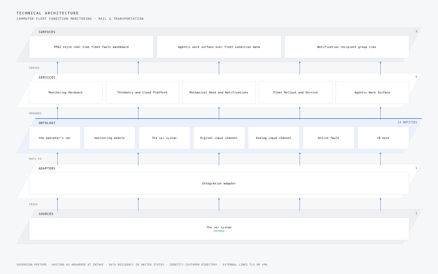
Task: Click the Agentic Work Surface service box
Action: 372,92
